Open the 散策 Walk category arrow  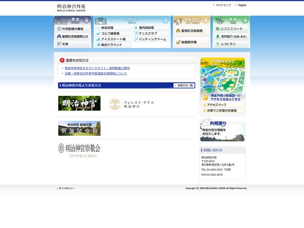[x=245, y=20]
